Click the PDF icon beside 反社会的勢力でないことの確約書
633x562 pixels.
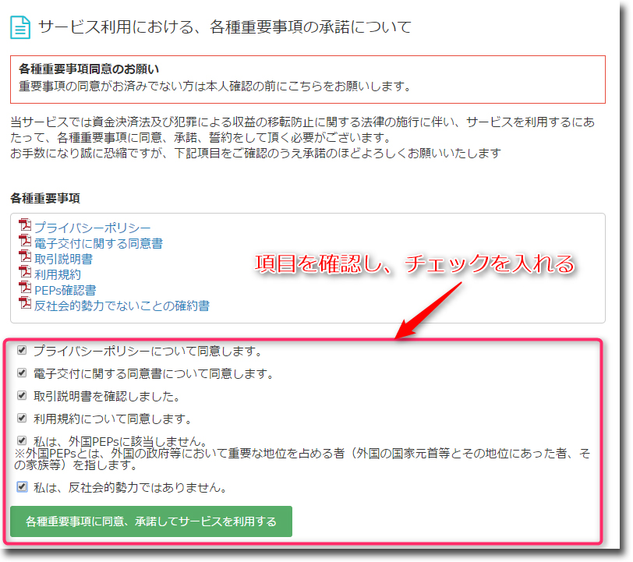25,302
